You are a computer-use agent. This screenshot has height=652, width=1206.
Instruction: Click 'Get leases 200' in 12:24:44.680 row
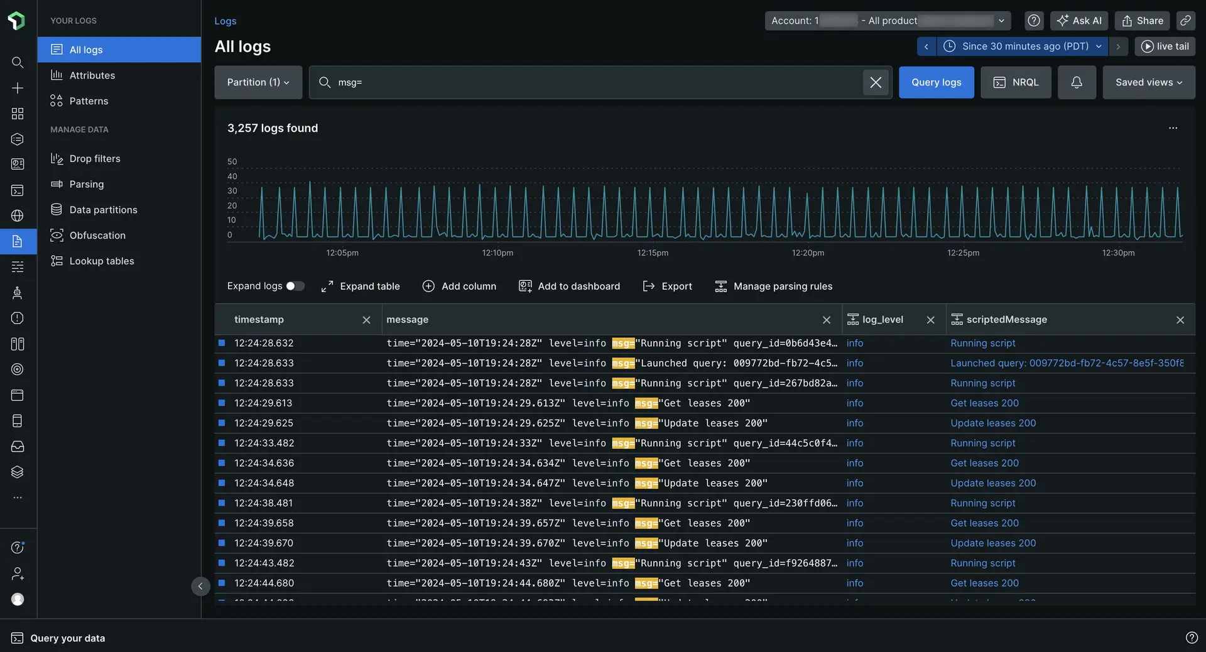point(984,583)
